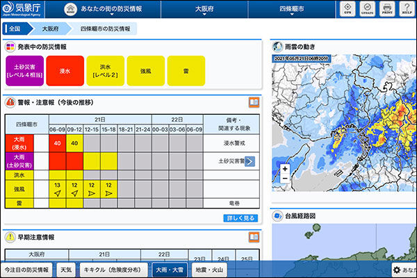This screenshot has height=278, width=417.
Task: Open the guide book icon for 早期注意情報
Action: point(254,237)
